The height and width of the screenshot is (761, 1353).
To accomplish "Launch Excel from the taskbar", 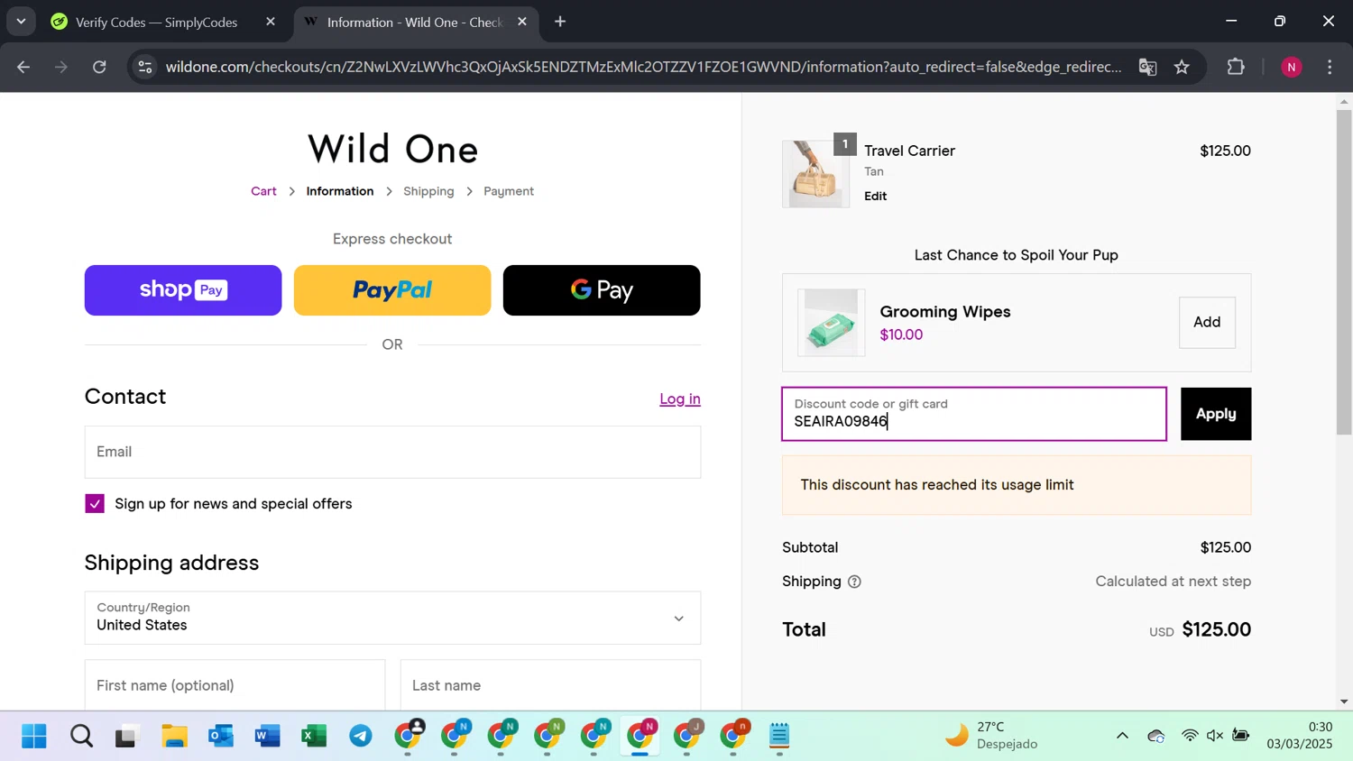I will 314,736.
